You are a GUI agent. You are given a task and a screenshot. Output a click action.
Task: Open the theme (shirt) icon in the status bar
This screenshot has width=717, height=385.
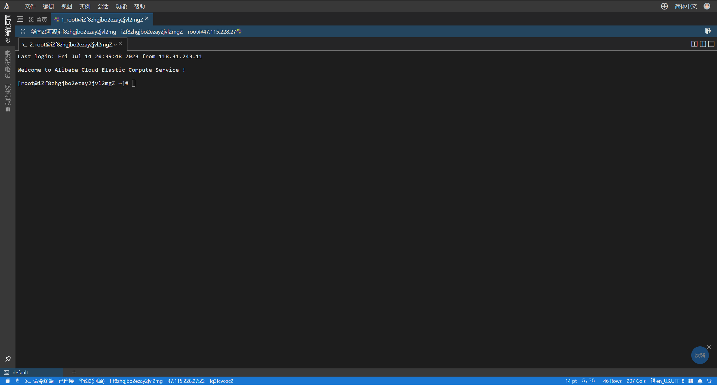[x=709, y=381]
